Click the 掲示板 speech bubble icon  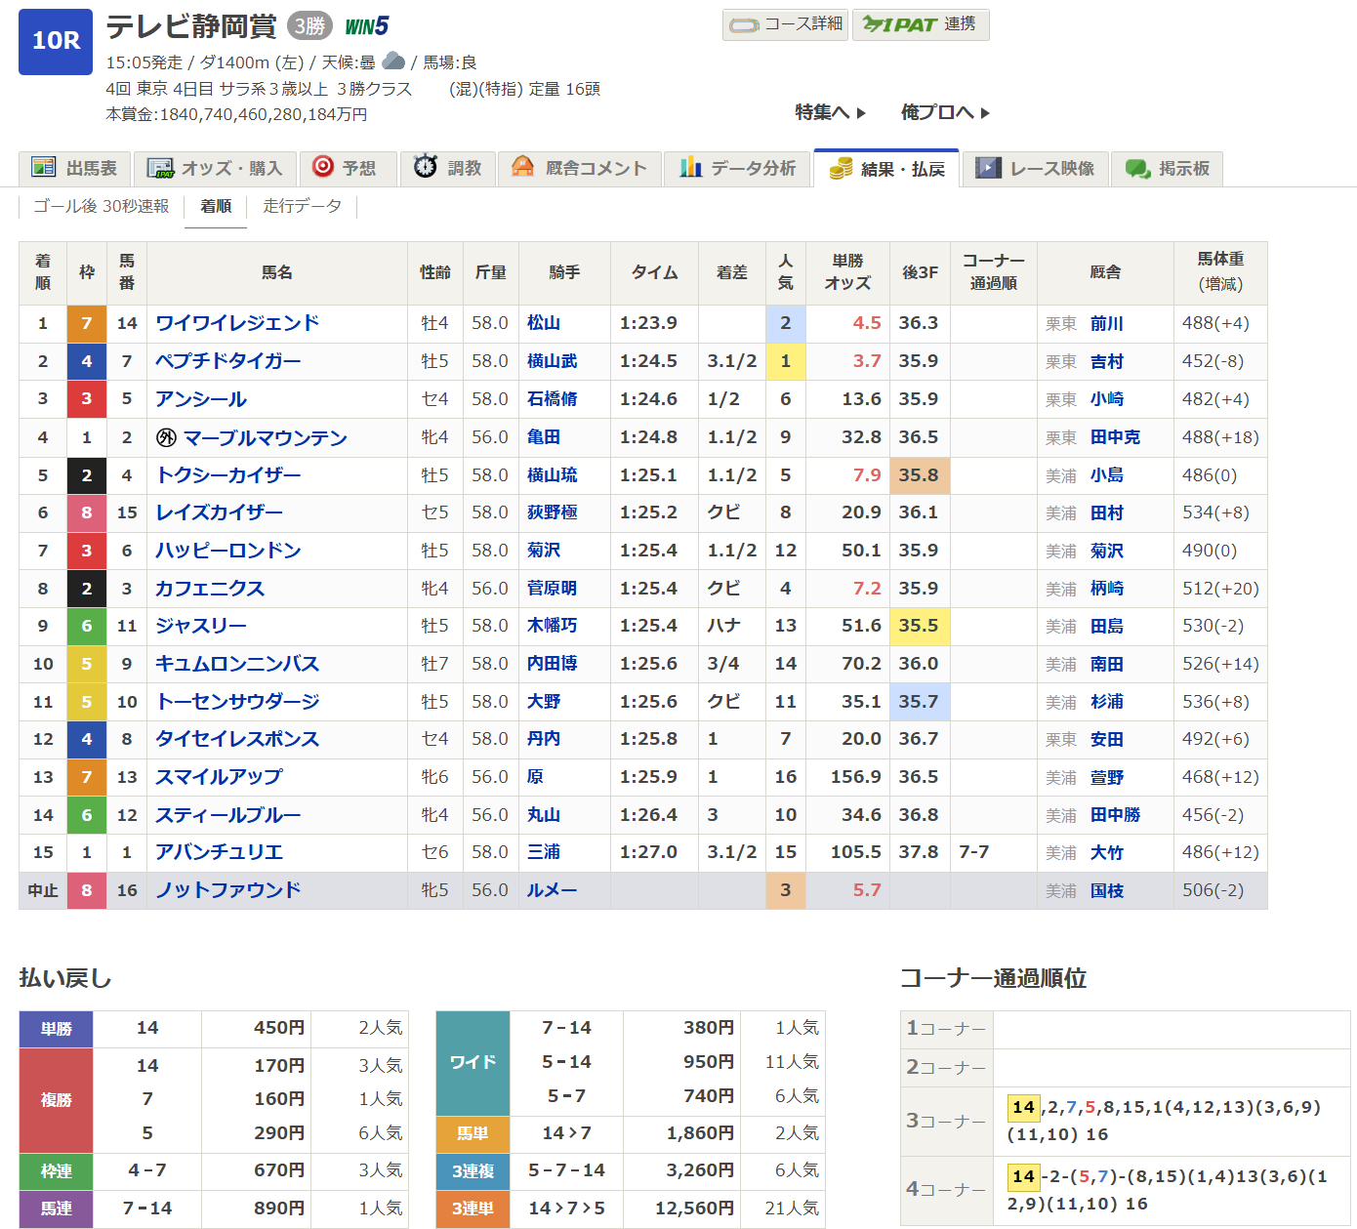pyautogui.click(x=1137, y=168)
